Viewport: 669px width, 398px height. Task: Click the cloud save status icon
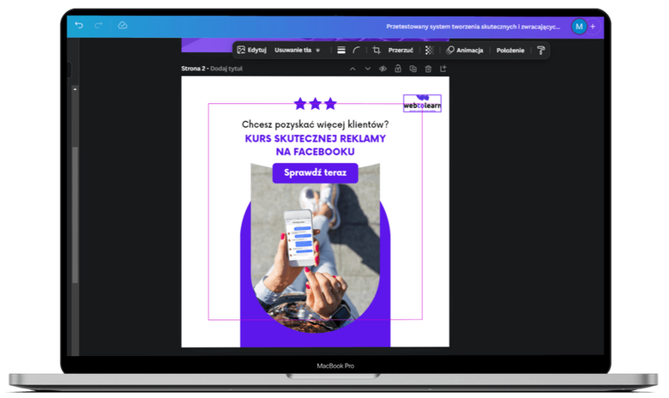point(123,26)
